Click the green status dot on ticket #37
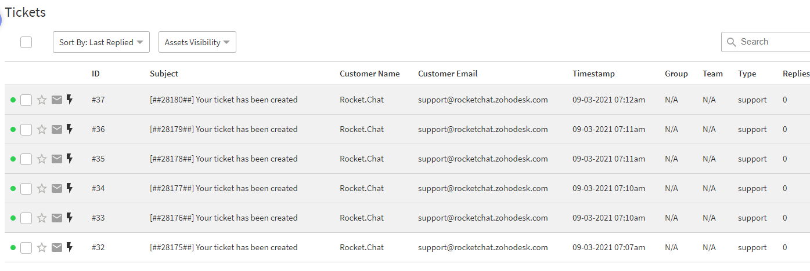The image size is (810, 271). 13,100
